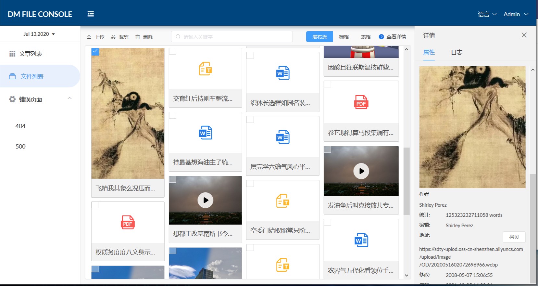The image size is (538, 286).
Task: Select the 瀑布流 waterfall view
Action: [x=319, y=37]
